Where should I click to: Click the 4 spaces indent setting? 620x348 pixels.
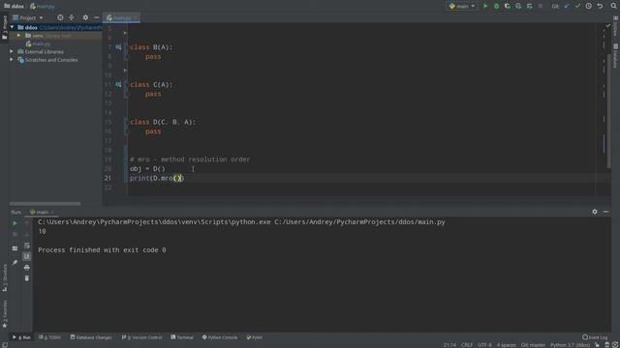pos(506,345)
